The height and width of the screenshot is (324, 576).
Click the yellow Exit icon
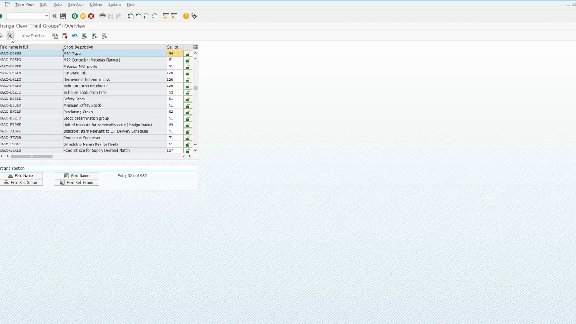[x=83, y=16]
